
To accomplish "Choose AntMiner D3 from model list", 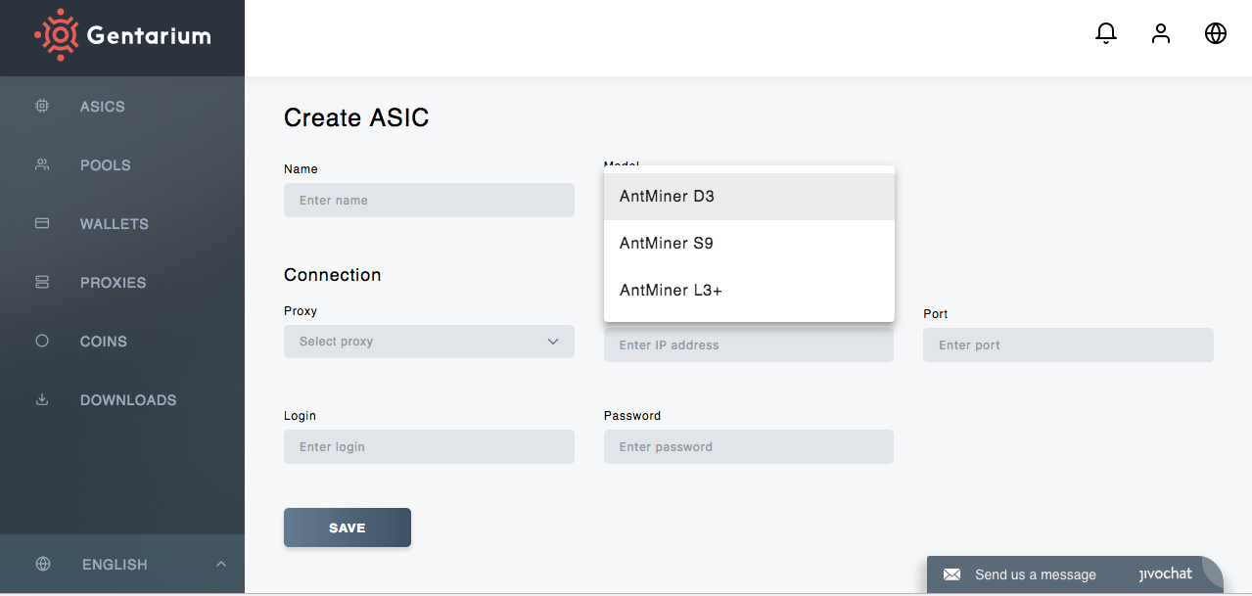I will pyautogui.click(x=749, y=197).
